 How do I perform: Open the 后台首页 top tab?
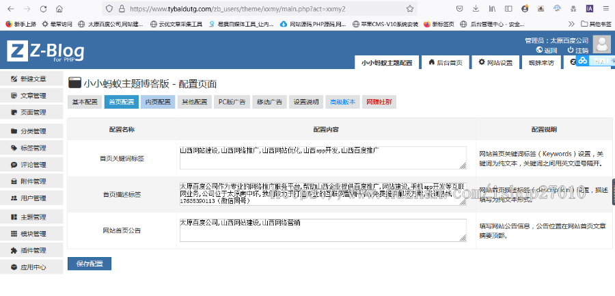[446, 62]
